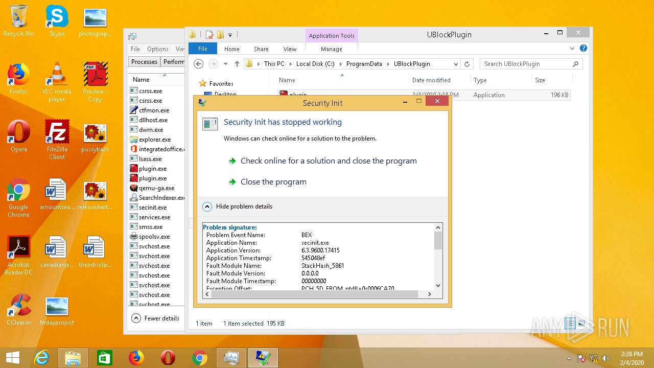
Task: Select explorer.exe process in Task Manager
Action: point(156,139)
